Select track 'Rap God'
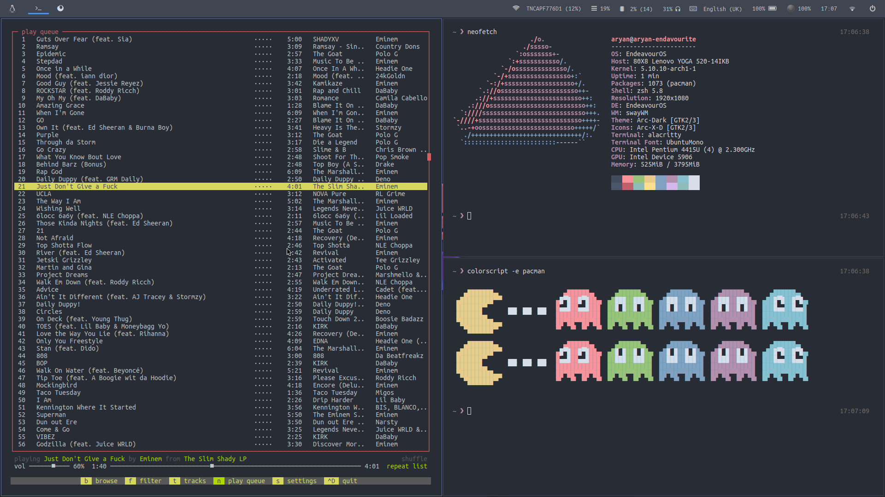The image size is (885, 497). [x=49, y=172]
